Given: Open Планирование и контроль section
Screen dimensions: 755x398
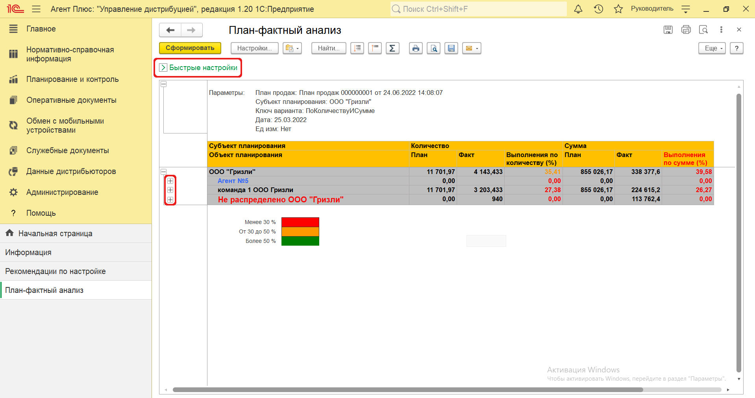Looking at the screenshot, I should 72,79.
